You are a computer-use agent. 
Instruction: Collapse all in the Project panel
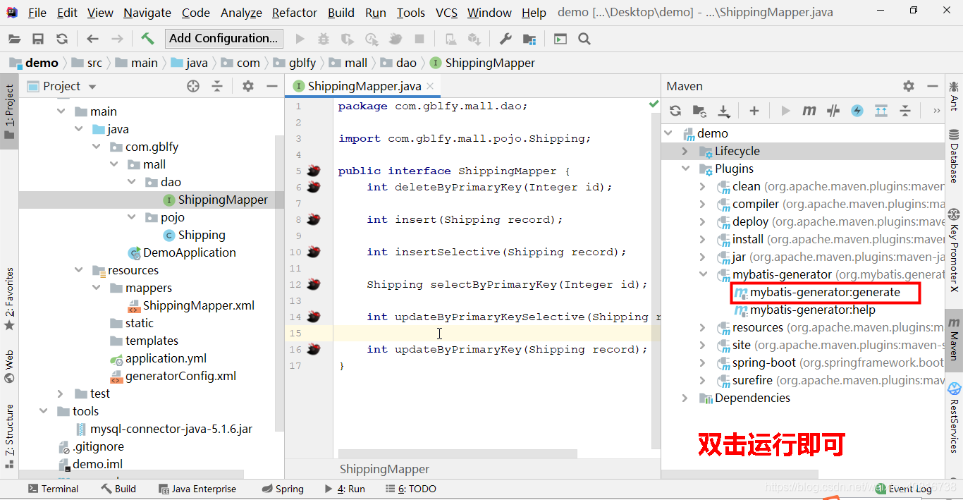[217, 86]
